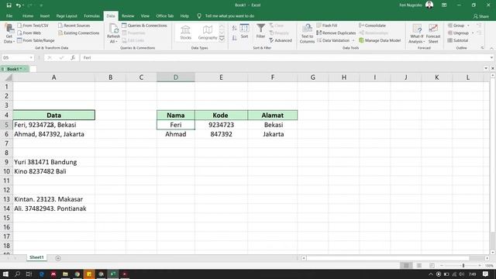The image size is (496, 279).
Task: Choose From Table/Range import
Action: point(36,40)
